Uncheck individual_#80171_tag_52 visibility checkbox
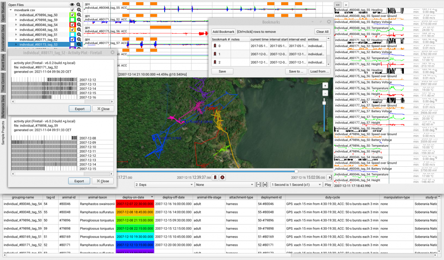 click(72, 39)
